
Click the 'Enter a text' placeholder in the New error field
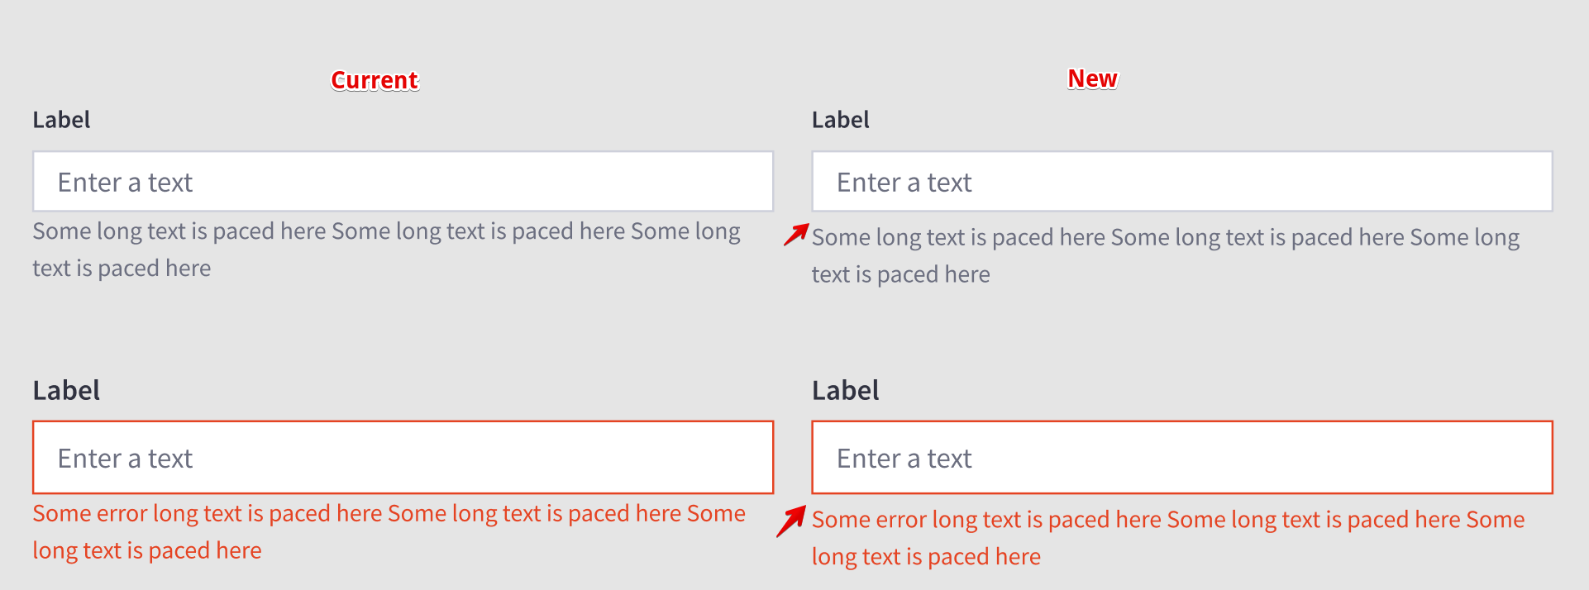pos(903,457)
